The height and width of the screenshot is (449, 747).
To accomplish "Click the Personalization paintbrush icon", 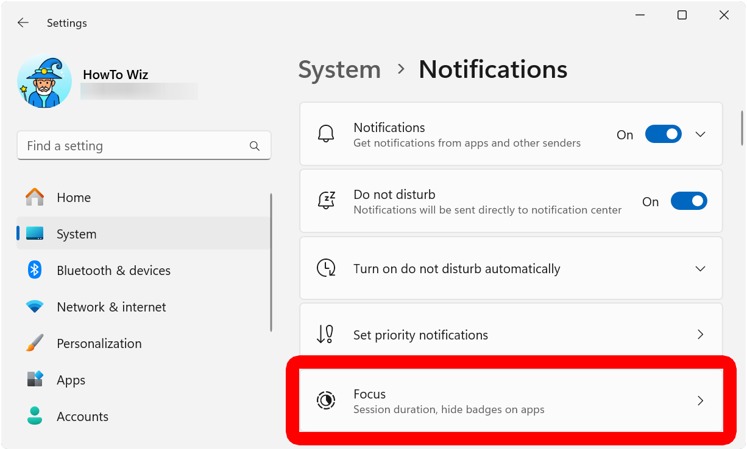I will [x=35, y=343].
